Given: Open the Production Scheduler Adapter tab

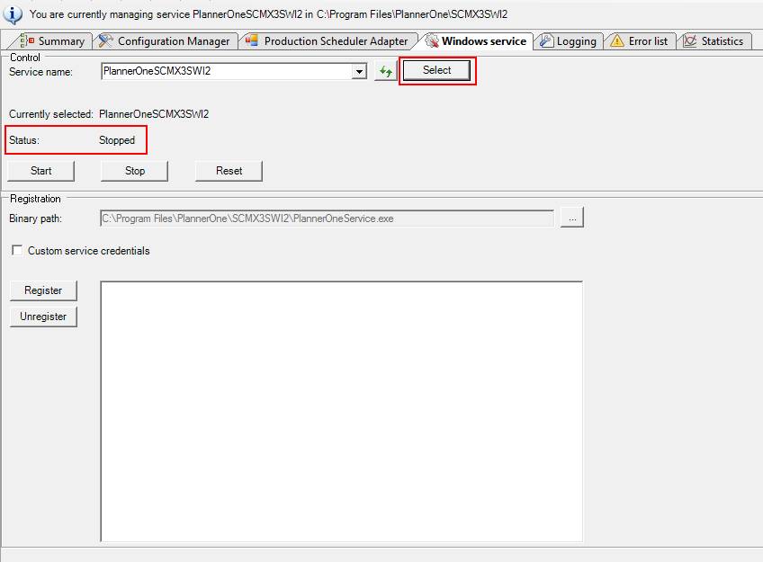Looking at the screenshot, I should (x=327, y=41).
